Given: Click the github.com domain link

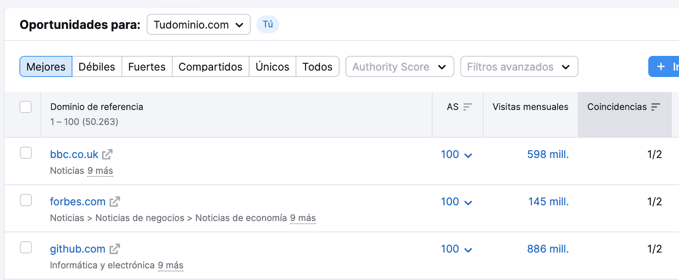Looking at the screenshot, I should pos(77,249).
